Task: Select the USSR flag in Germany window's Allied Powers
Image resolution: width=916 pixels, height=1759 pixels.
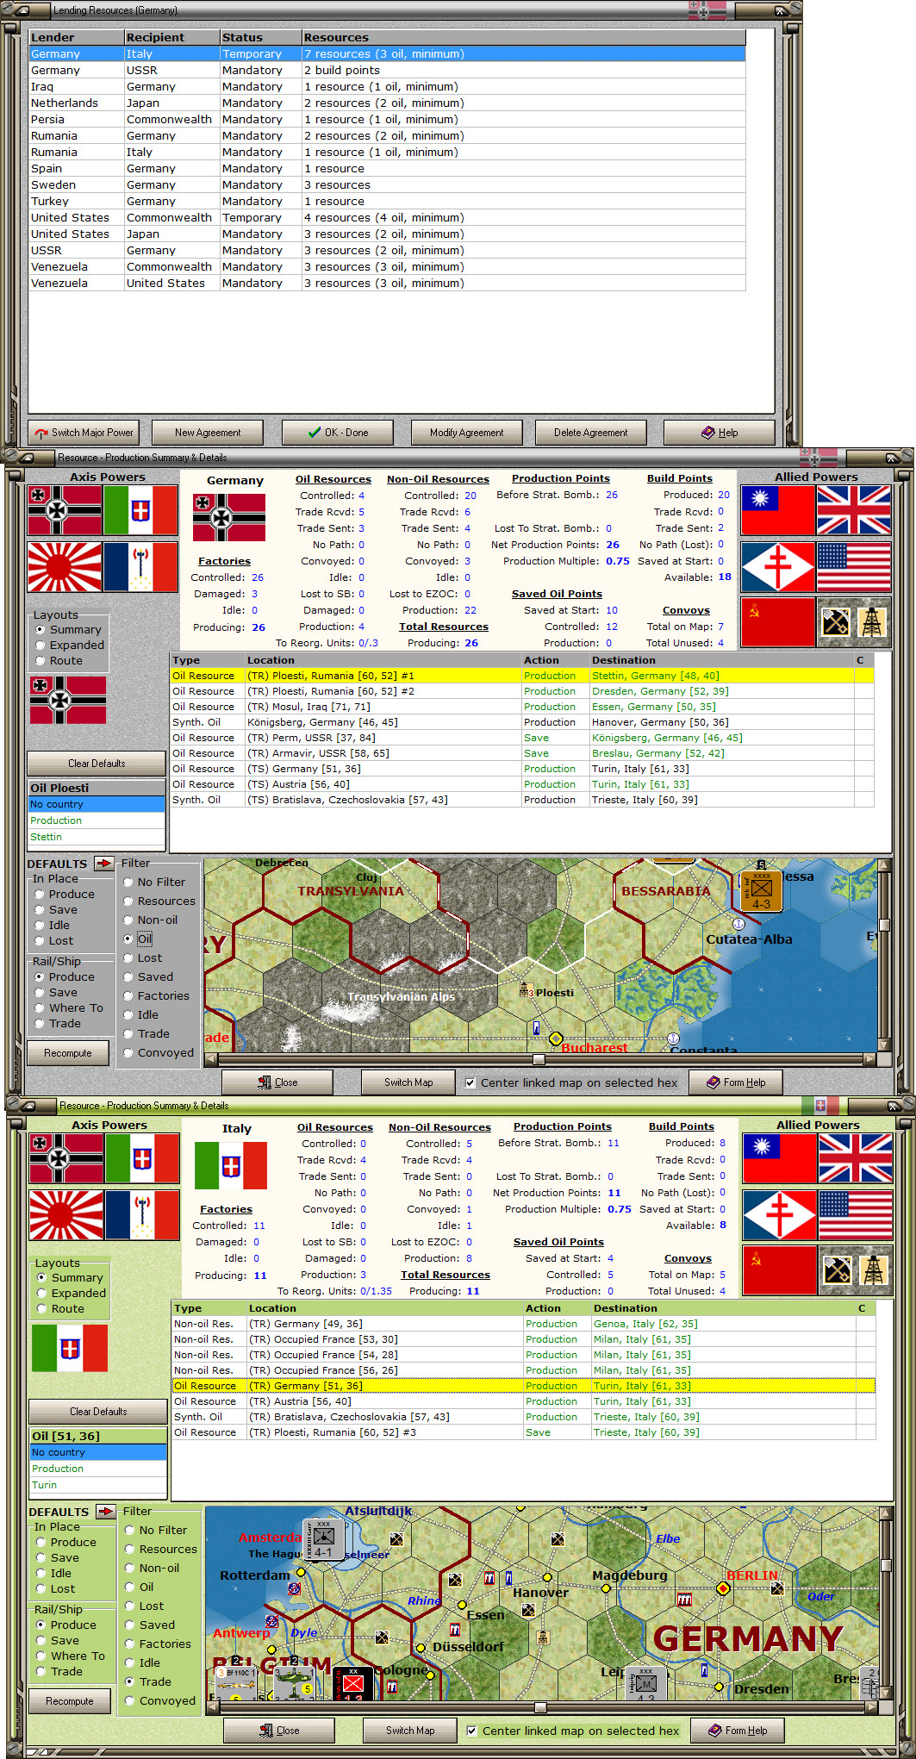Action: point(778,622)
